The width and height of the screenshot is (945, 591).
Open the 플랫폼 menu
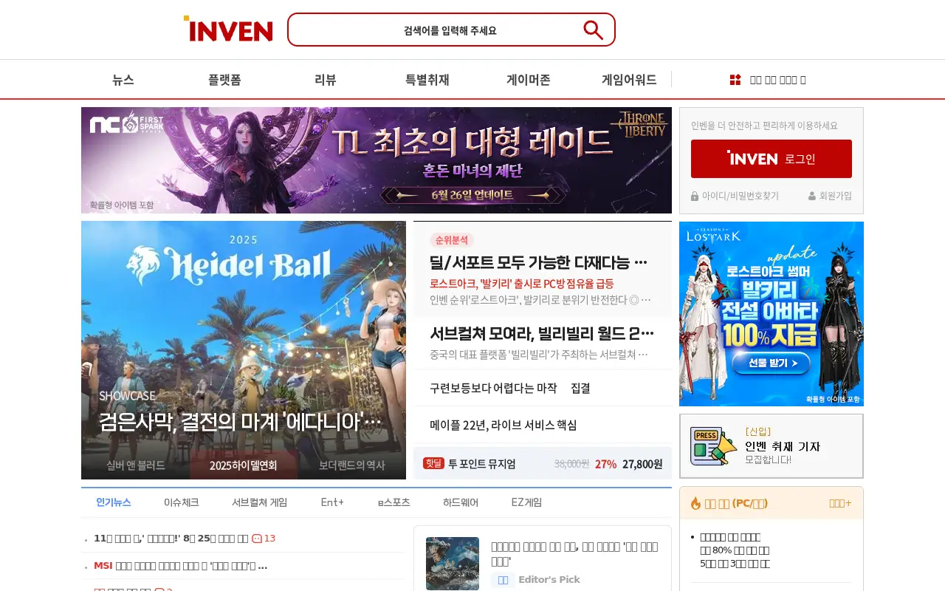(224, 80)
